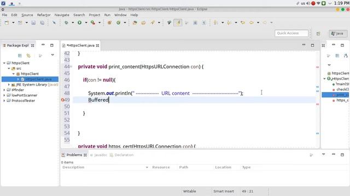Image resolution: width=350 pixels, height=196 pixels.
Task: Click the Open Perspective icon
Action: [318, 34]
